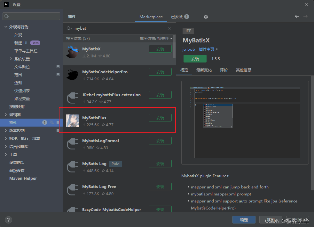Viewport: 314px width, 227px height.
Task: Install the MyBatisCodeHelperPro plugin
Action: pos(160,72)
